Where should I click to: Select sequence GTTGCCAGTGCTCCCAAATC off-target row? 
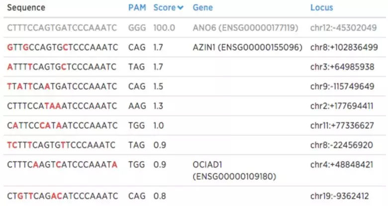click(195, 47)
